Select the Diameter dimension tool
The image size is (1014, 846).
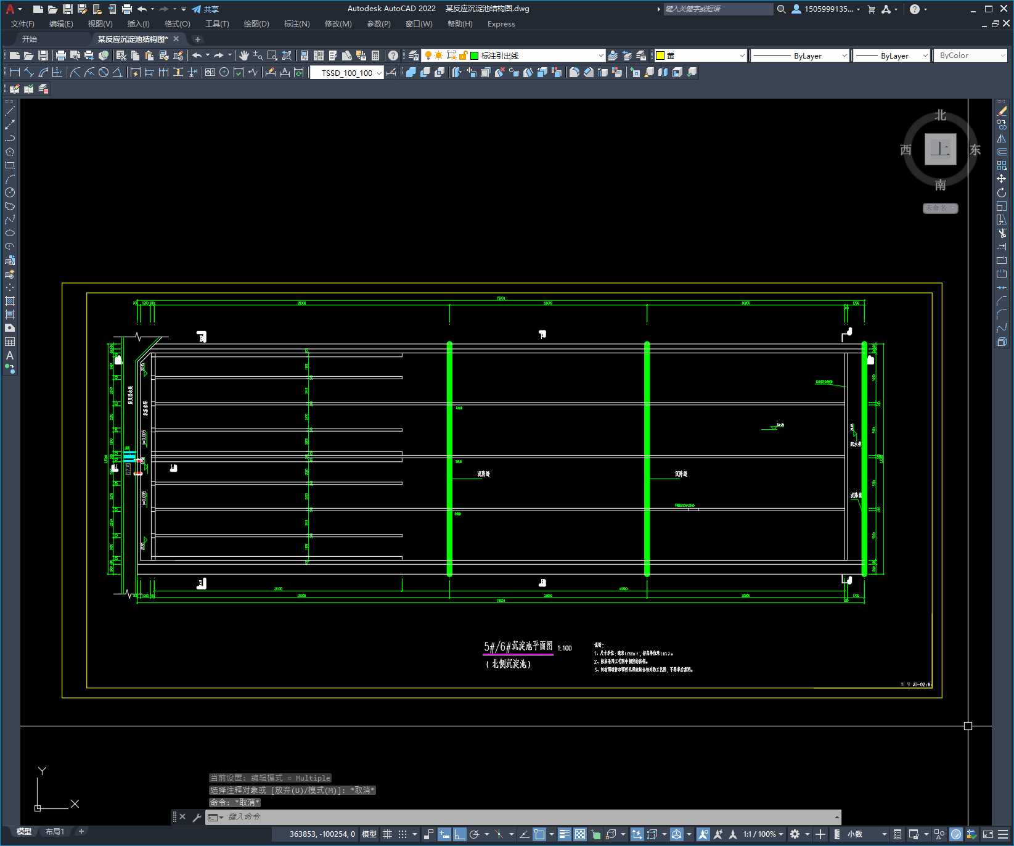coord(104,72)
